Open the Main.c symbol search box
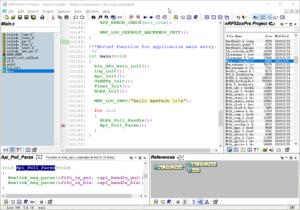The height and width of the screenshot is (210, 300). click(30, 29)
